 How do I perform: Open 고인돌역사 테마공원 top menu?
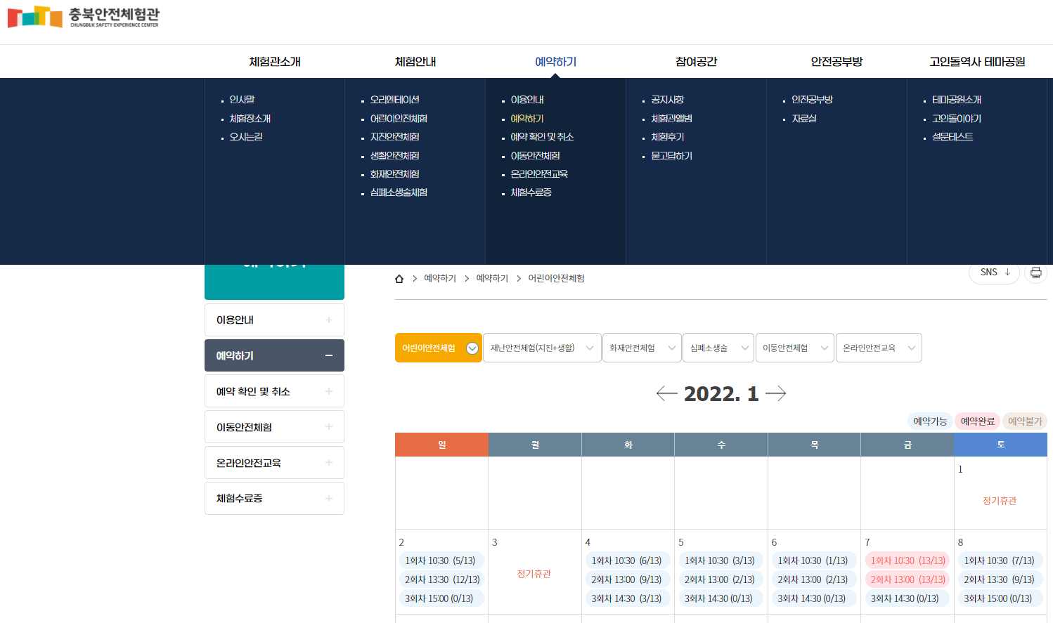977,62
